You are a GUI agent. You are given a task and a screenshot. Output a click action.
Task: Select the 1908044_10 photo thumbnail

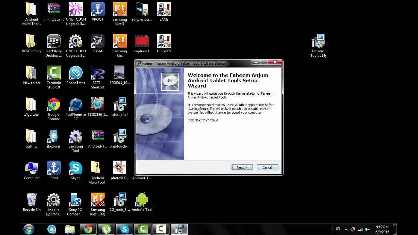click(120, 75)
